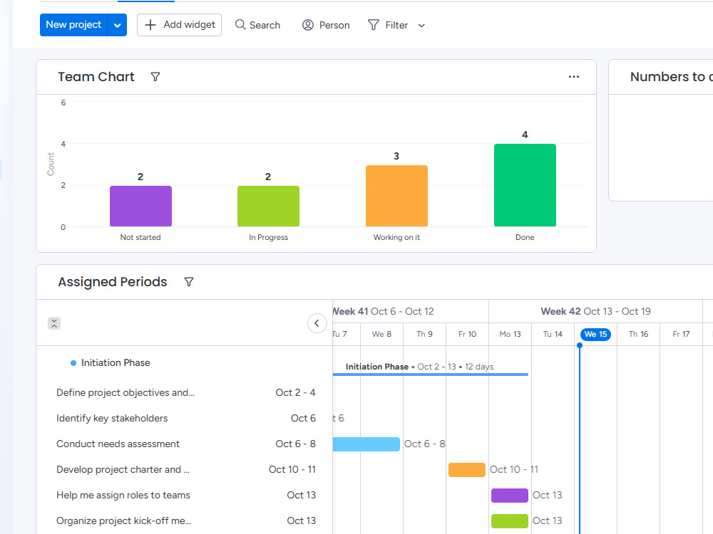Viewport: 713px width, 534px height.
Task: Open the Search tool
Action: [x=257, y=25]
